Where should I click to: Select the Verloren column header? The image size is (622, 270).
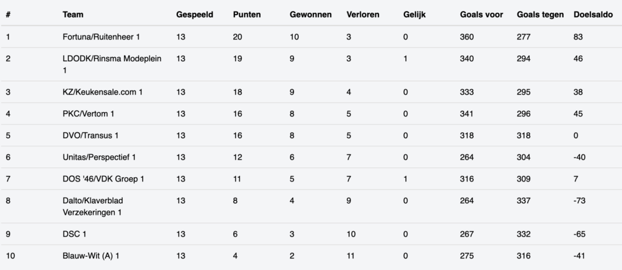click(x=363, y=15)
